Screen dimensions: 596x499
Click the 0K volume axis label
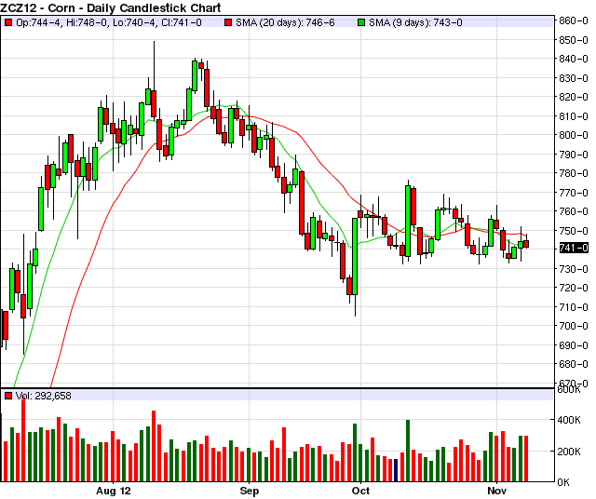tap(563, 482)
